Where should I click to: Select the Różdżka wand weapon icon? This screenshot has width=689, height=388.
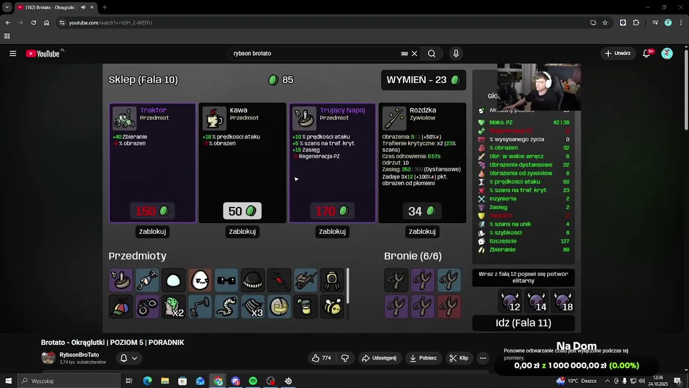click(394, 119)
